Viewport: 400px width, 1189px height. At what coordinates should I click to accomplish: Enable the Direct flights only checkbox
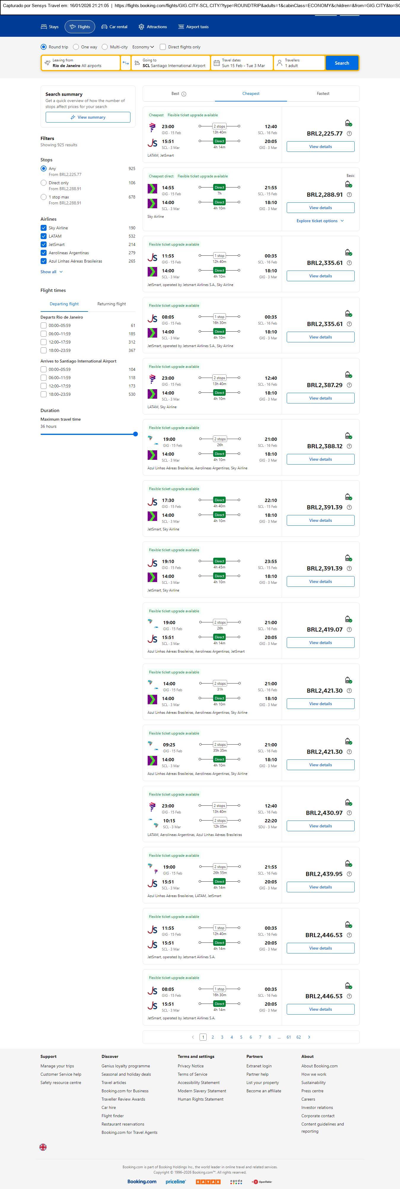click(x=163, y=47)
